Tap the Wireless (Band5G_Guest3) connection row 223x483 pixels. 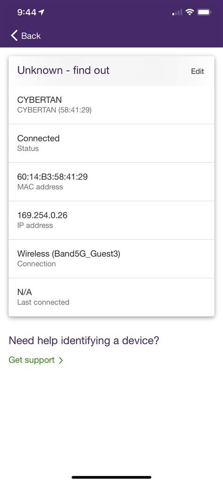pyautogui.click(x=111, y=259)
